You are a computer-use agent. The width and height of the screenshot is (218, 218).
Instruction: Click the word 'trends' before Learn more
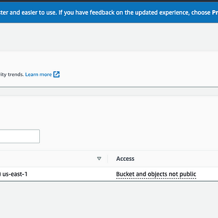click(16, 74)
